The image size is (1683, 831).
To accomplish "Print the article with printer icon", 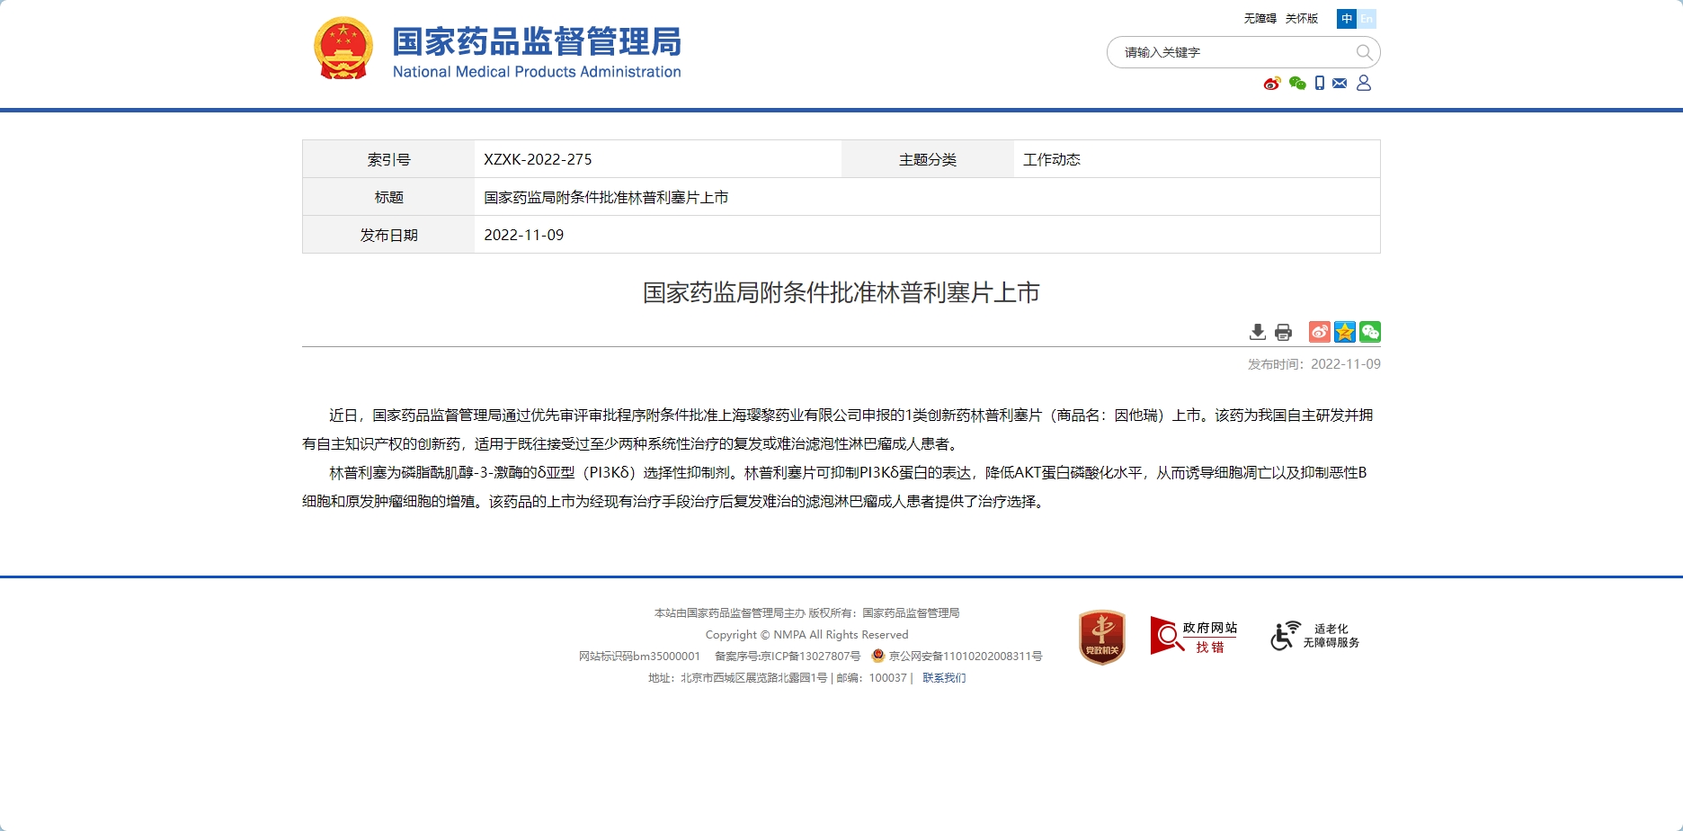I will 1284,332.
